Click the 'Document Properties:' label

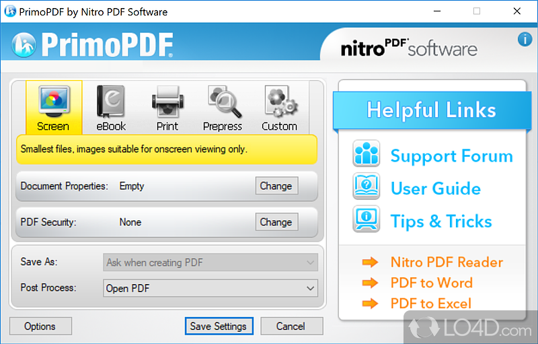(x=64, y=186)
